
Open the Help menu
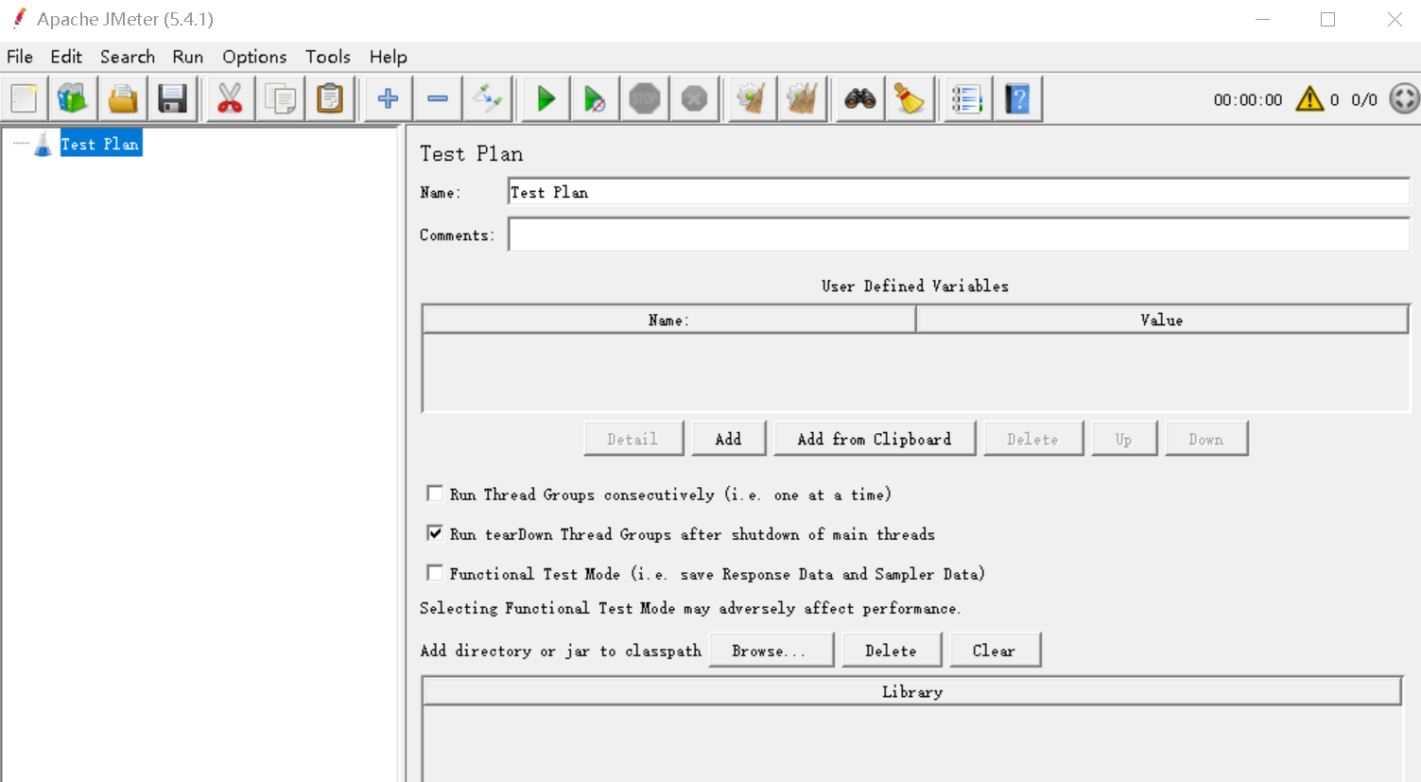point(389,57)
